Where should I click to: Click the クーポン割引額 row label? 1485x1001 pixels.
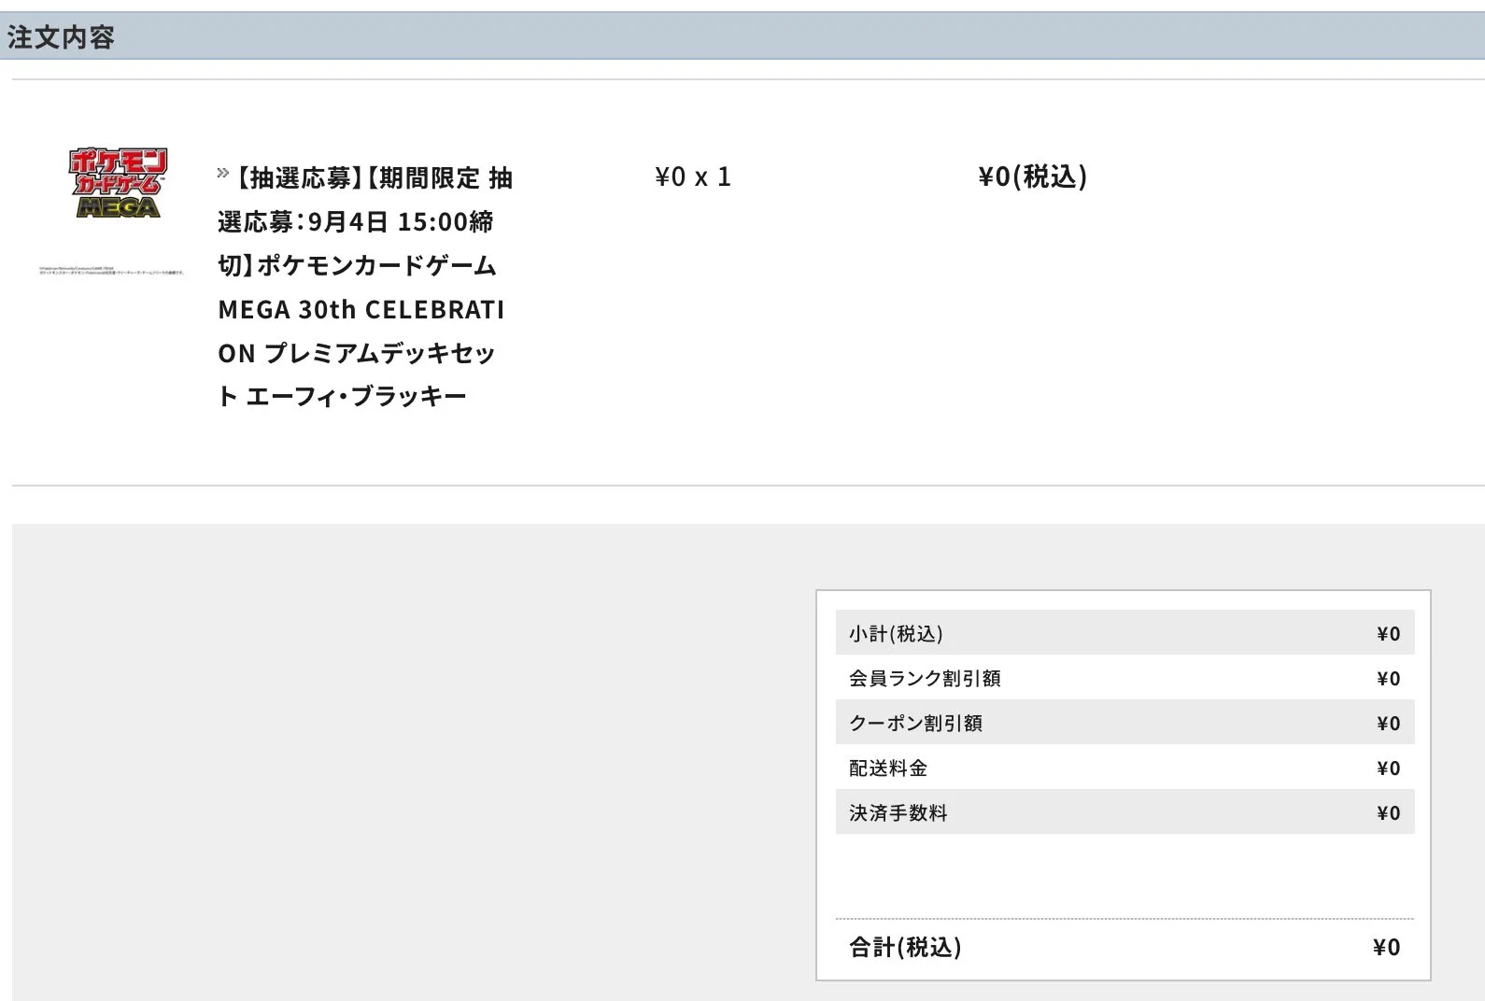915,724
